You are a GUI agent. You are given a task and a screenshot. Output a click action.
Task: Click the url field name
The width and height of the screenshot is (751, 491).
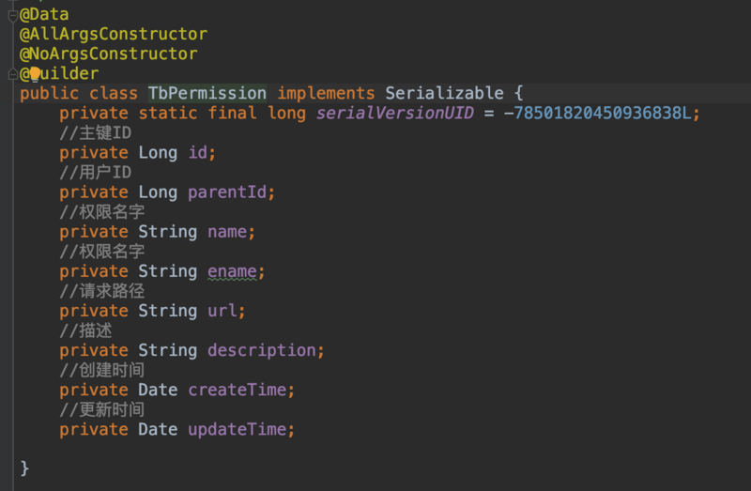[222, 311]
